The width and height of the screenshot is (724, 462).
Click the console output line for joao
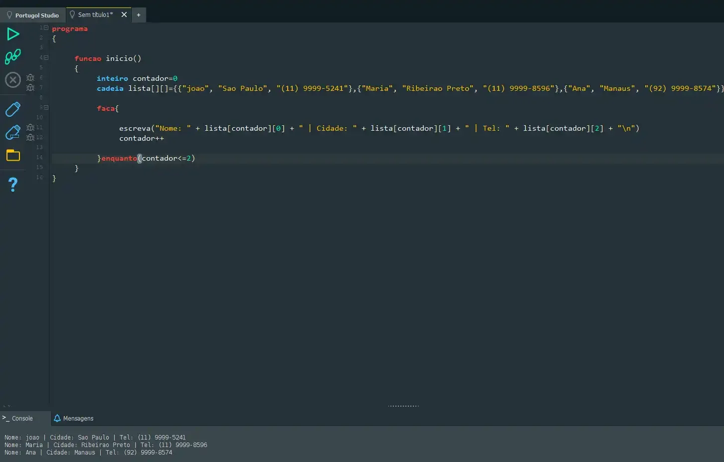(95, 438)
